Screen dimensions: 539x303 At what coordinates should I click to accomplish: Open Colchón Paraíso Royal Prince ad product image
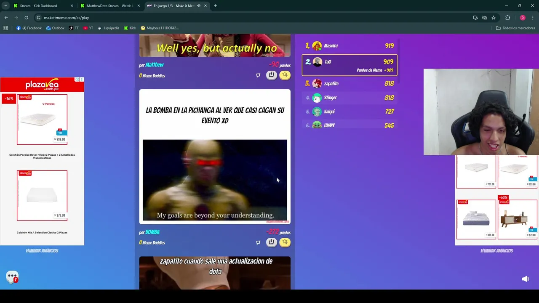[x=42, y=120]
